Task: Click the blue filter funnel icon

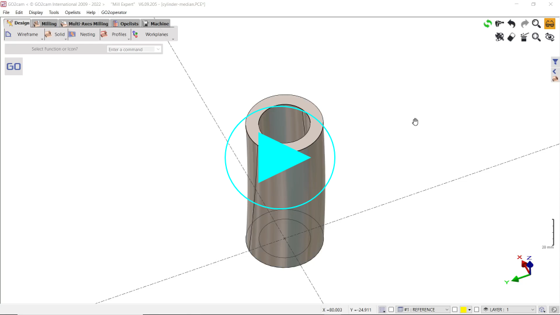Action: click(555, 62)
